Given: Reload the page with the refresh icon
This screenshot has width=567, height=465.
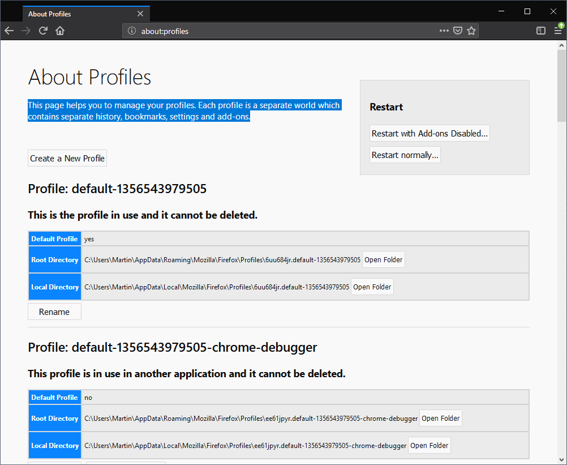Looking at the screenshot, I should (43, 31).
